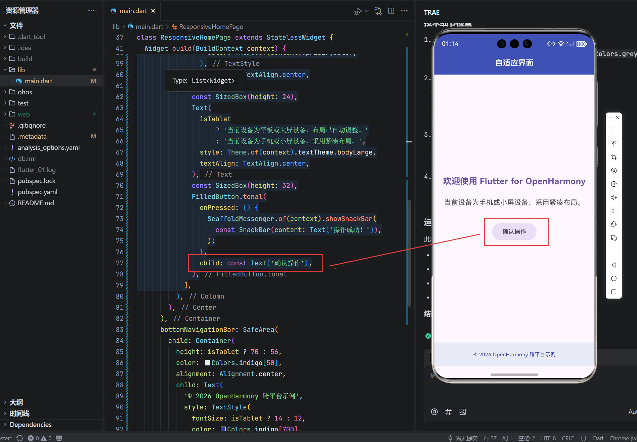
Task: Click the emulator shake device icon
Action: click(x=613, y=224)
